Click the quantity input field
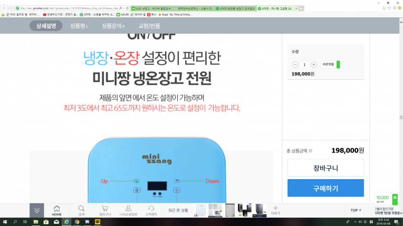 click(304, 65)
